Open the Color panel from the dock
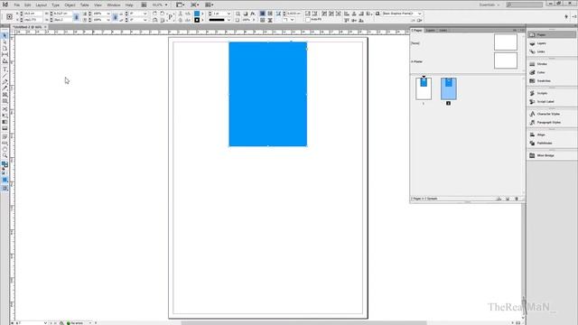Screen dimensions: 578x325 click(x=552, y=72)
